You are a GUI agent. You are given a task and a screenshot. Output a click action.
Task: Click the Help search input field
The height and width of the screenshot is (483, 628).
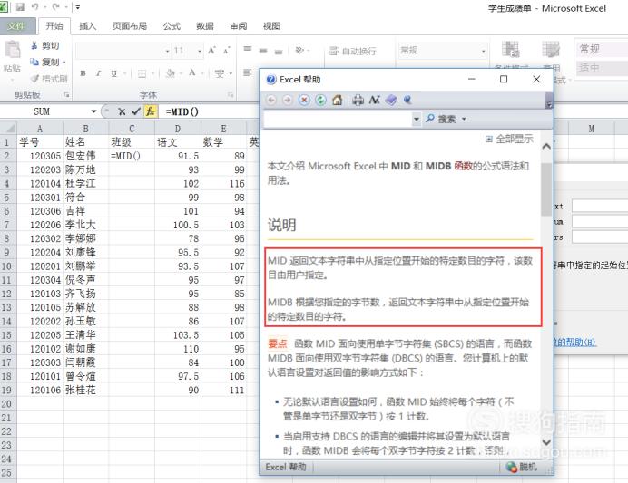coord(338,119)
